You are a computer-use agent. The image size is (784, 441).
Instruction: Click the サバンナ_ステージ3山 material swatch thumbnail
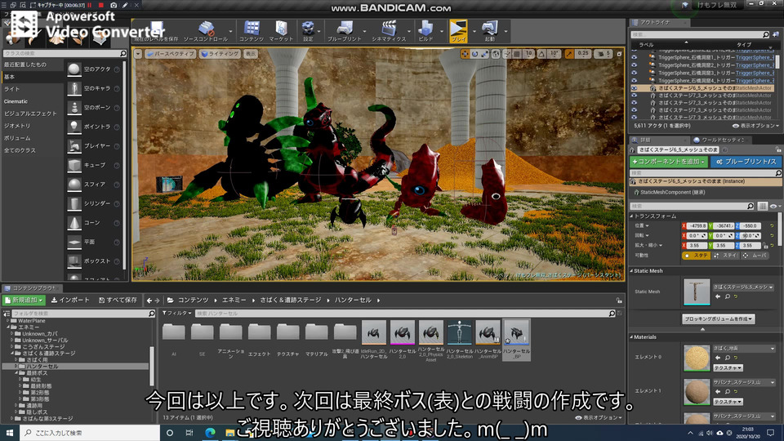point(697,391)
